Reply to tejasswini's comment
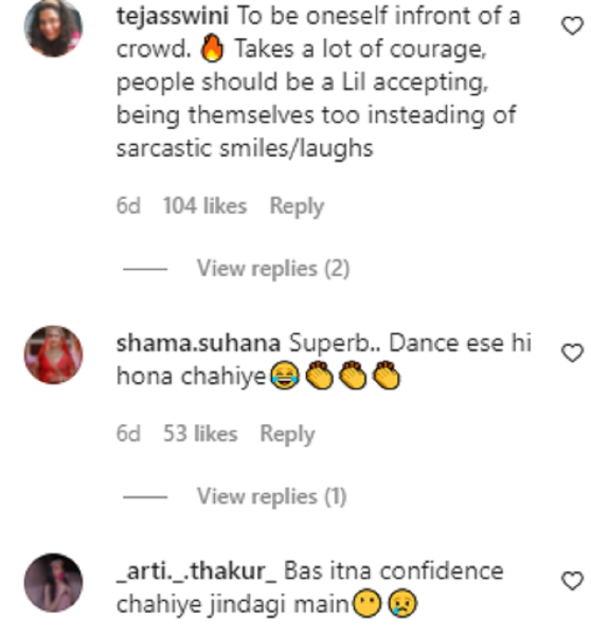 296,206
